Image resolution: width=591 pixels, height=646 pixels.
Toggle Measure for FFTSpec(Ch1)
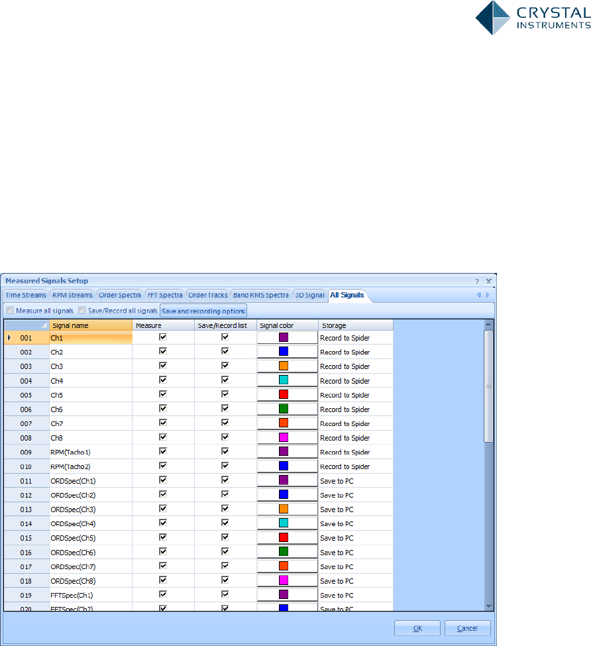click(x=163, y=594)
